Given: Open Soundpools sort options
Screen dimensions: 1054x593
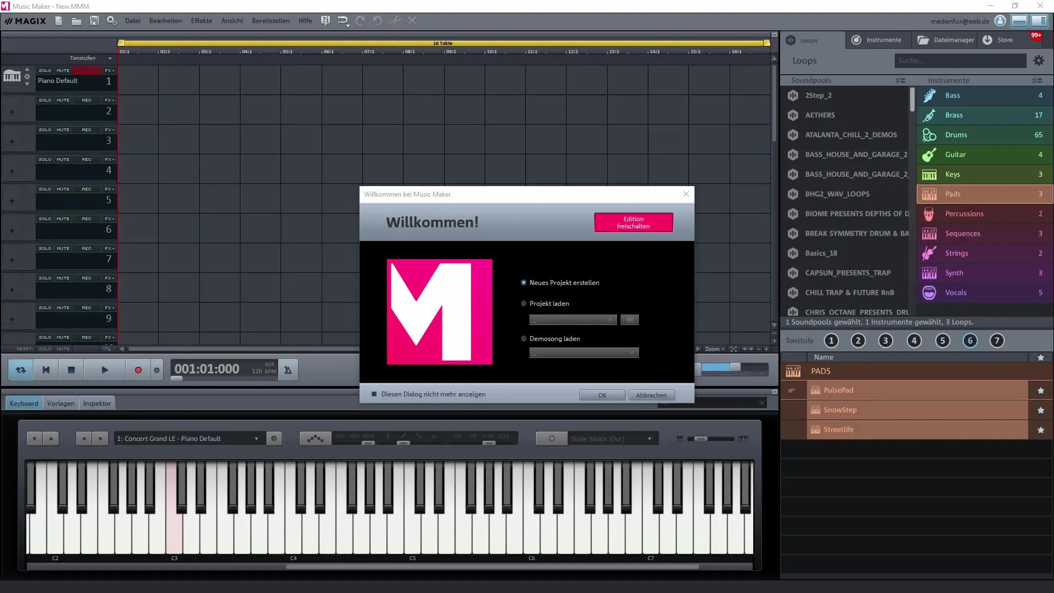Looking at the screenshot, I should (900, 81).
